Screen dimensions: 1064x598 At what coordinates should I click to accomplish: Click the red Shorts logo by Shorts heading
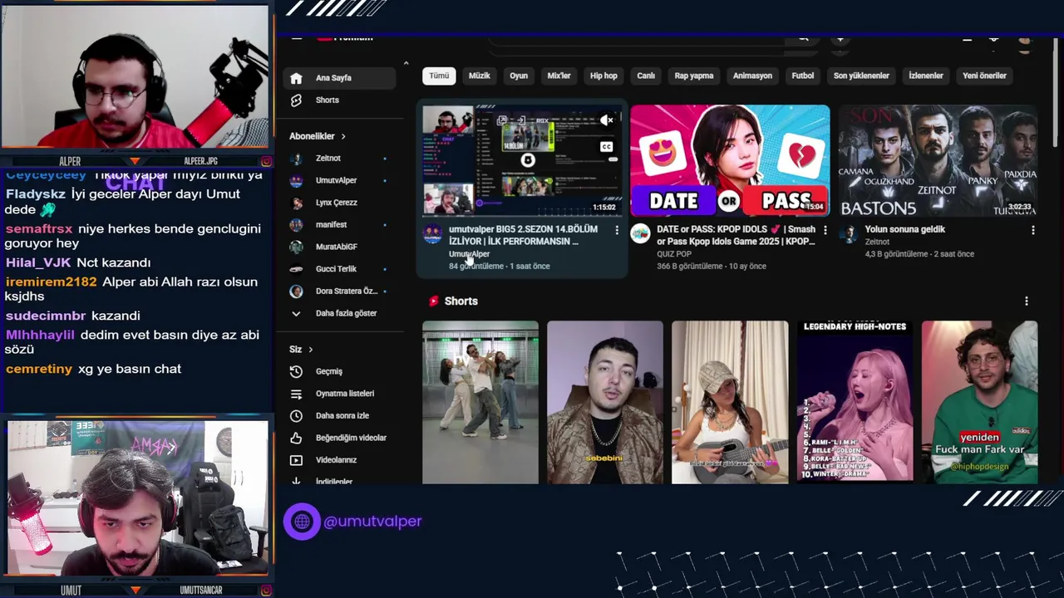tap(433, 301)
